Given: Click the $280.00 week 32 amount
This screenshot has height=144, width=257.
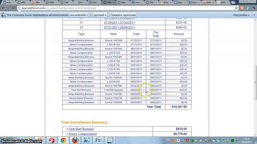Looking at the screenshot, I should (181, 28).
